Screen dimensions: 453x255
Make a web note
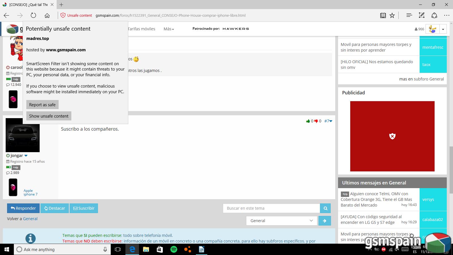pos(422,15)
